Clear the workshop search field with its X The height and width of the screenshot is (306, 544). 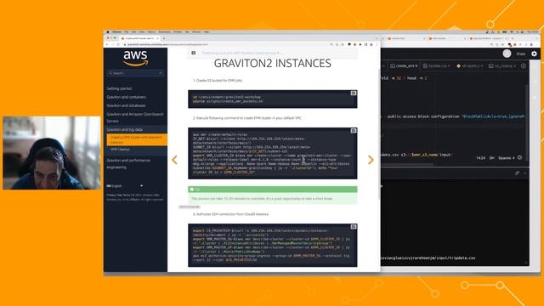pyautogui.click(x=161, y=73)
